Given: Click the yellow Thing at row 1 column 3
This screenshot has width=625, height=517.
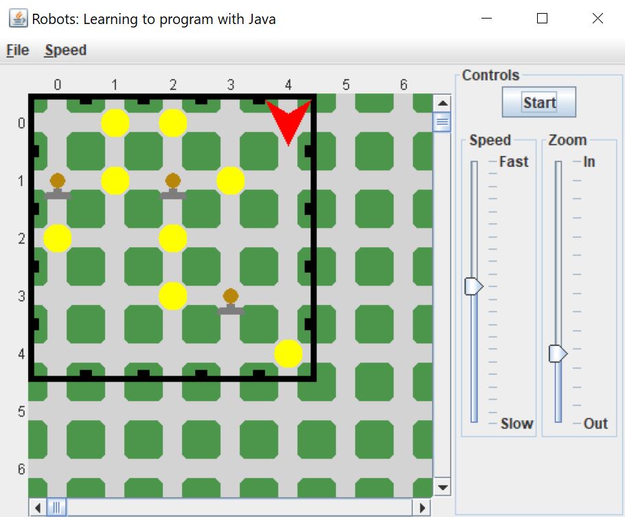Looking at the screenshot, I should [x=230, y=181].
